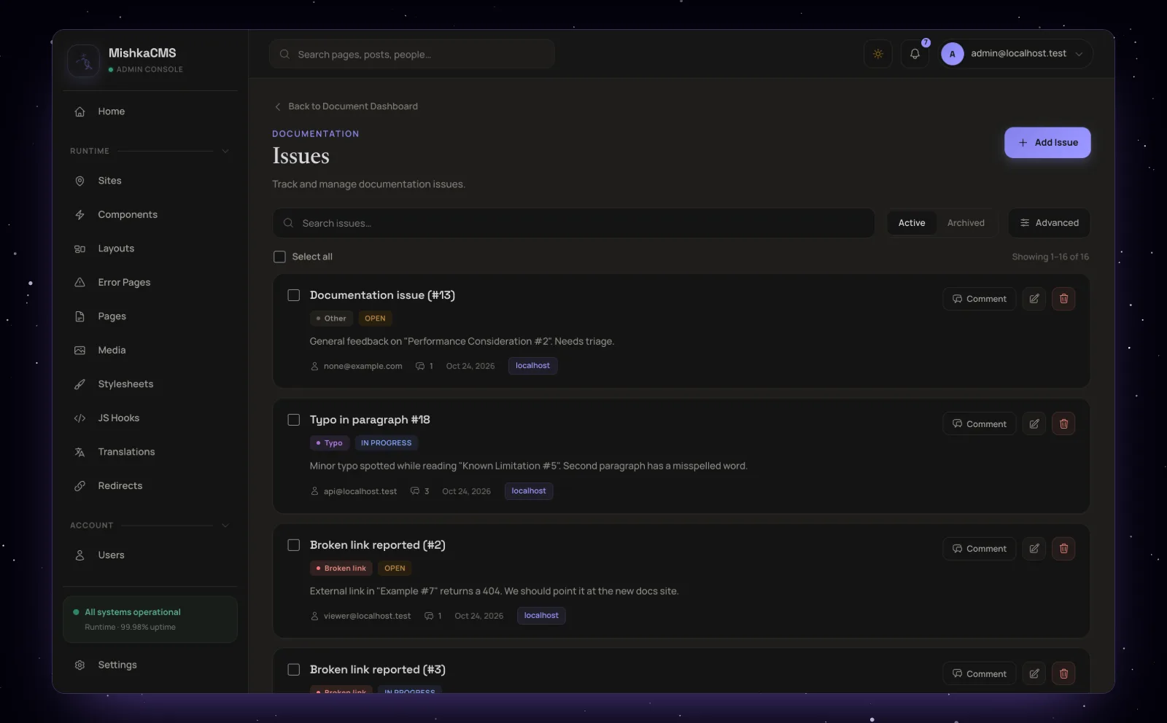Open Stylesheets in the sidebar
Image resolution: width=1167 pixels, height=723 pixels.
(150, 384)
